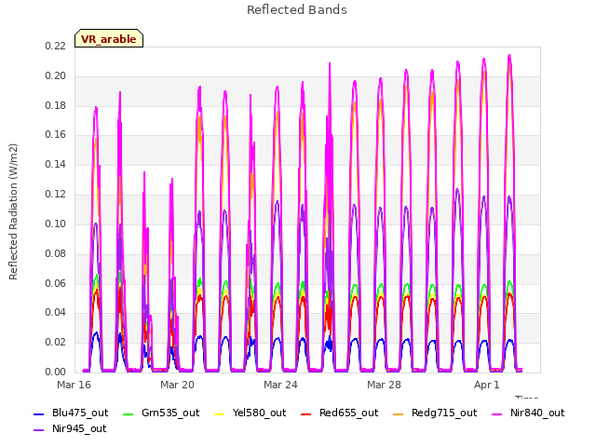Click the 0.16 y-axis tick label
596x447 pixels.
click(x=55, y=134)
